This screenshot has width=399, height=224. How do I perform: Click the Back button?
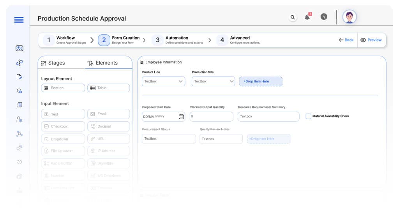346,40
